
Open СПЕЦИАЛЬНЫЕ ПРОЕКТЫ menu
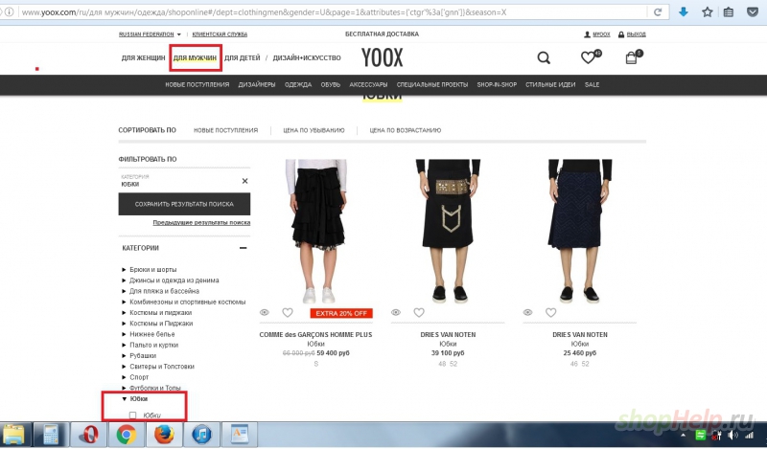(x=432, y=84)
